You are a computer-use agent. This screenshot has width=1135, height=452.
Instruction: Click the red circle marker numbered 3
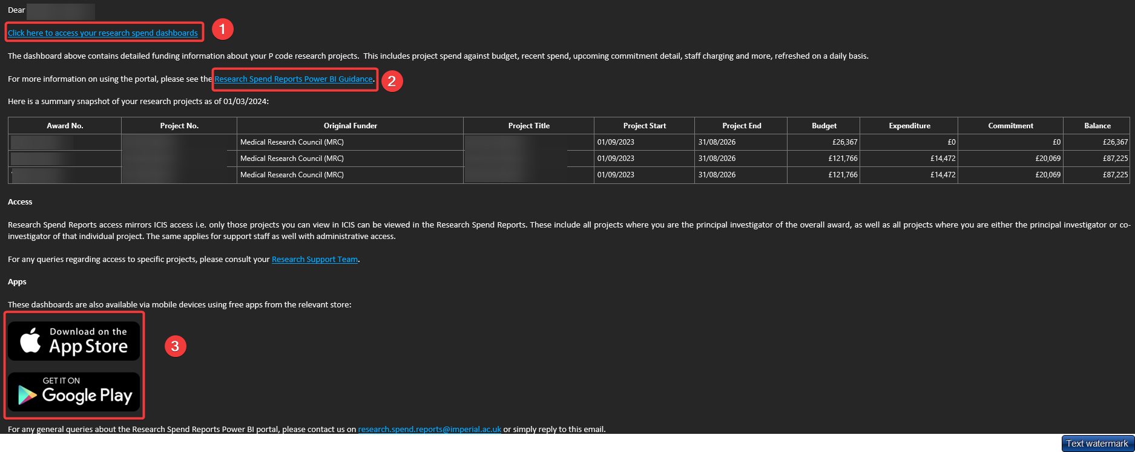175,346
